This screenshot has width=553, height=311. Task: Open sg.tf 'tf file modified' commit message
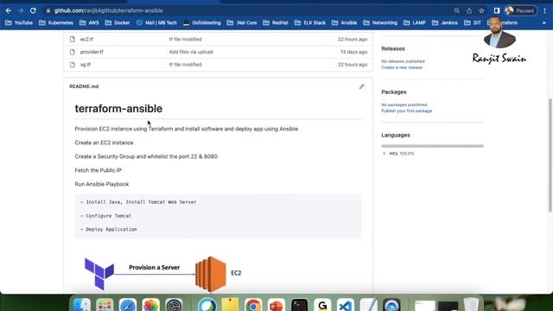pos(185,65)
